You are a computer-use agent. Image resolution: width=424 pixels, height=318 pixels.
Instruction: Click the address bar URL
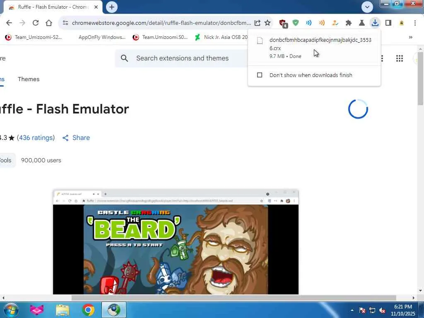tap(161, 23)
